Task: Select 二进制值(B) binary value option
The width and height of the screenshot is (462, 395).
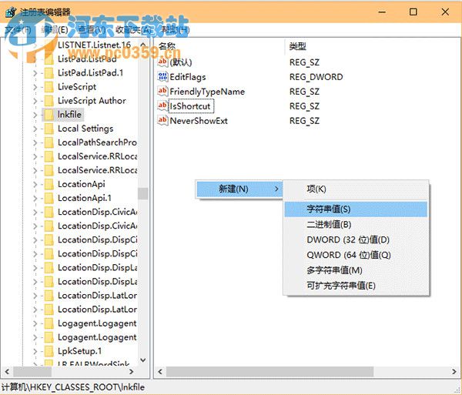Action: point(356,225)
